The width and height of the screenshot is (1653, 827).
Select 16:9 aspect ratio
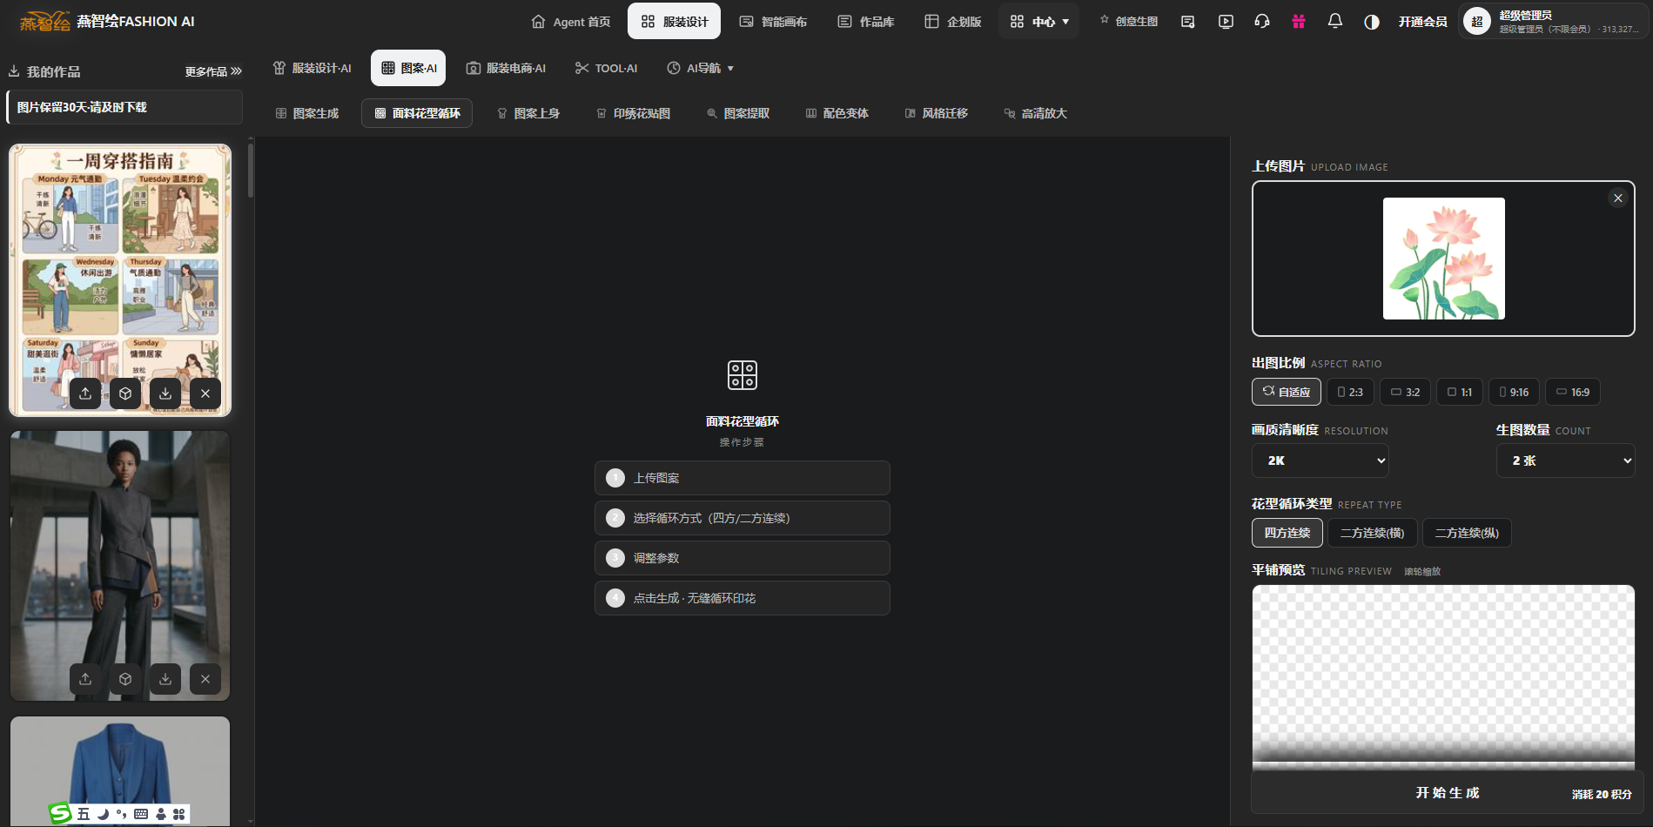tap(1573, 392)
